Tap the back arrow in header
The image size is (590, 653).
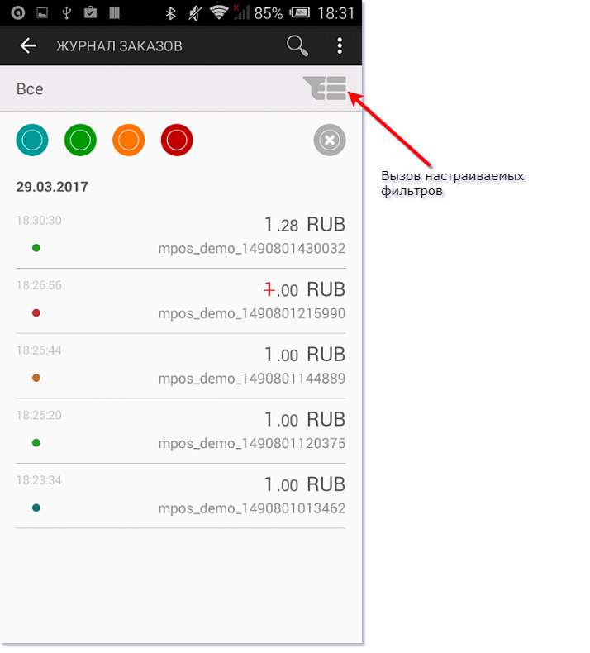pyautogui.click(x=29, y=46)
